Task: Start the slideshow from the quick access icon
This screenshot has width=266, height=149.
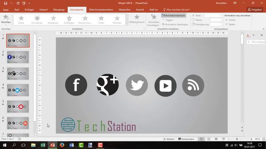Action: click(x=24, y=3)
